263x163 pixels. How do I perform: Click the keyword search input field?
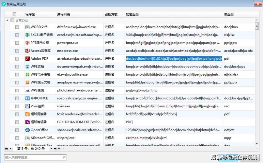(x=33, y=157)
